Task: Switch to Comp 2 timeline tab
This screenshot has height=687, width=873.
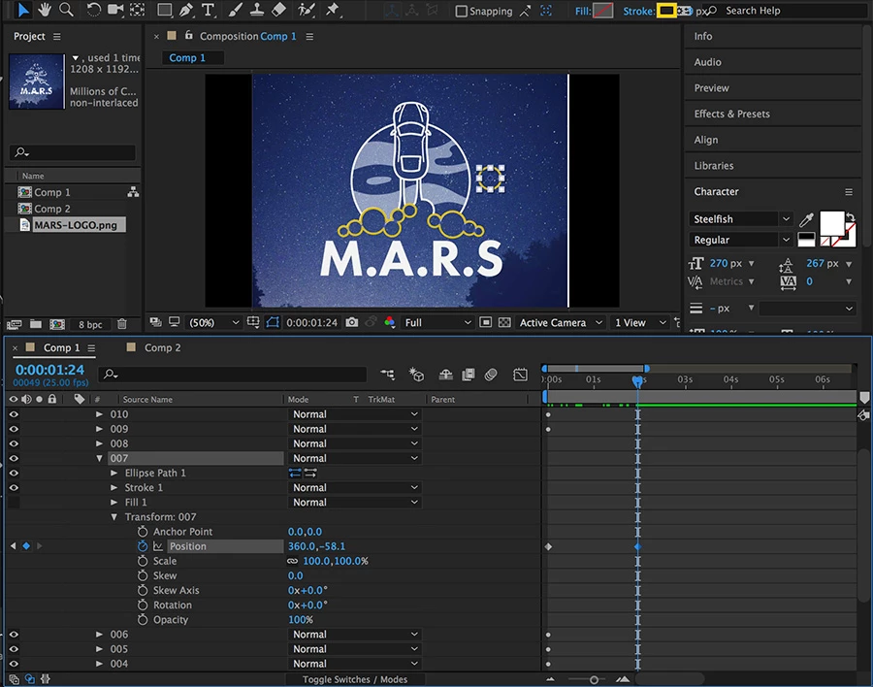Action: pyautogui.click(x=162, y=347)
